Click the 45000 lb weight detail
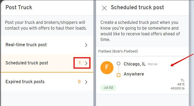Image resolution: width=194 pixels, height=106 pixels. point(178,88)
